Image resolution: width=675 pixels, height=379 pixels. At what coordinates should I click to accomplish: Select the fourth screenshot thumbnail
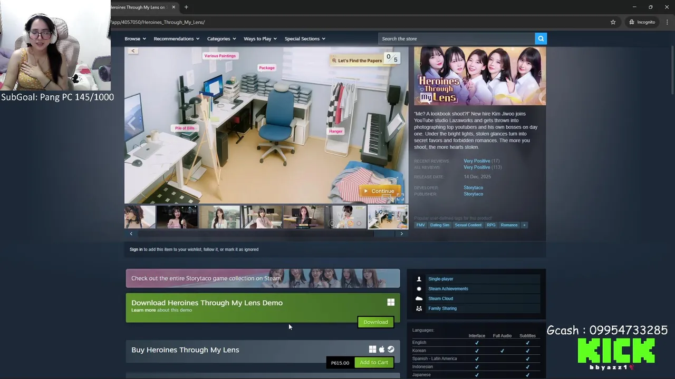(x=262, y=217)
